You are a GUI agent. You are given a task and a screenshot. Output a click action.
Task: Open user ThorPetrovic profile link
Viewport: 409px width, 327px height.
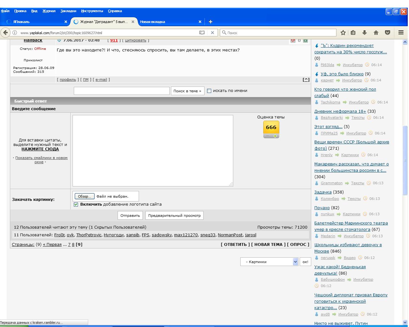point(89,235)
